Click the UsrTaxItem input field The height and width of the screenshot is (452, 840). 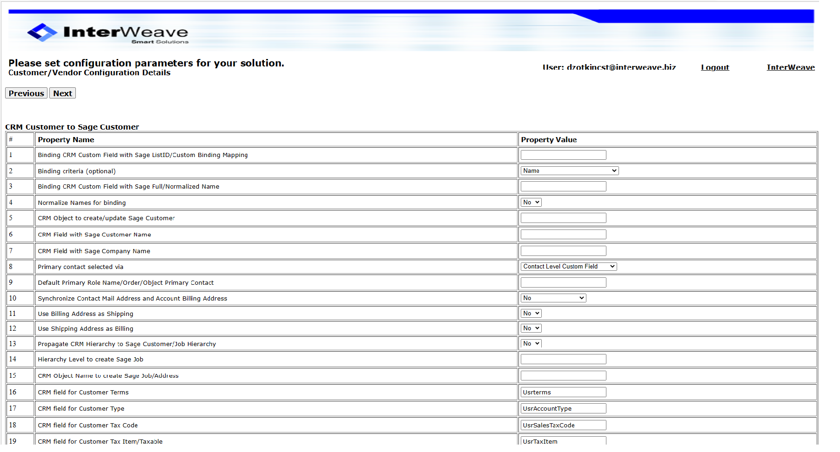pos(563,441)
